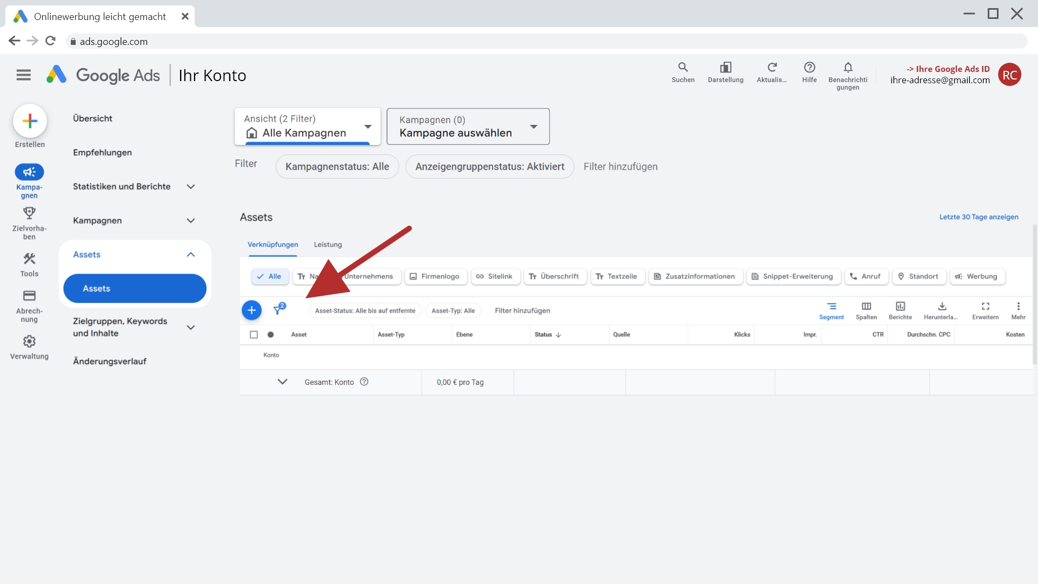Collapse the Assets sidebar section
The width and height of the screenshot is (1038, 584).
click(x=190, y=255)
